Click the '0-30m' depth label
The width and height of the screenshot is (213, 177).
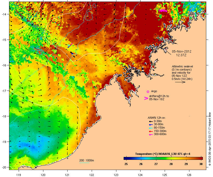tap(158, 121)
